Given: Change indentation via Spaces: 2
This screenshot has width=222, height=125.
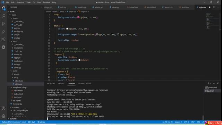Looking at the screenshot, I should [178, 122].
